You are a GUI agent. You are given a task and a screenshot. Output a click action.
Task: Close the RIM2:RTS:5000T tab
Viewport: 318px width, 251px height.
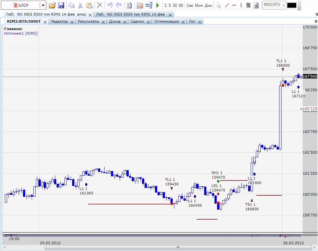(x=45, y=22)
